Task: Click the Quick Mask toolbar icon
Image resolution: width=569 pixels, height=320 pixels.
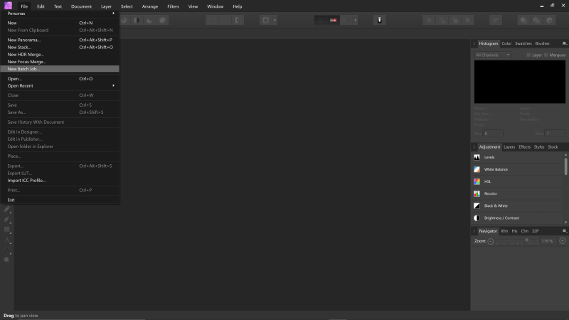Action: [265, 21]
